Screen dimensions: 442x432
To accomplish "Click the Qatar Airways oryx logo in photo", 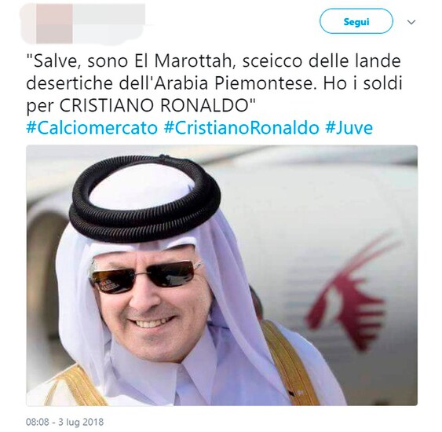I will tap(354, 289).
